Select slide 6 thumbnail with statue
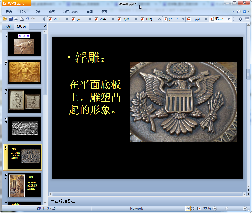This screenshot has width=252, height=213. 25,185
